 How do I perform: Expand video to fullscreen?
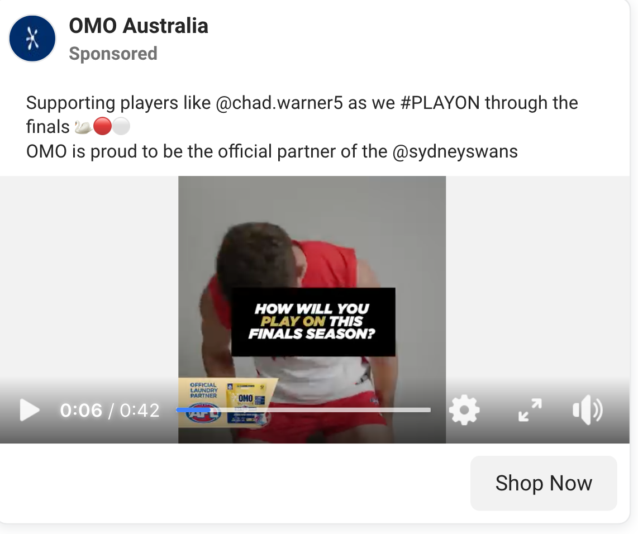tap(530, 410)
